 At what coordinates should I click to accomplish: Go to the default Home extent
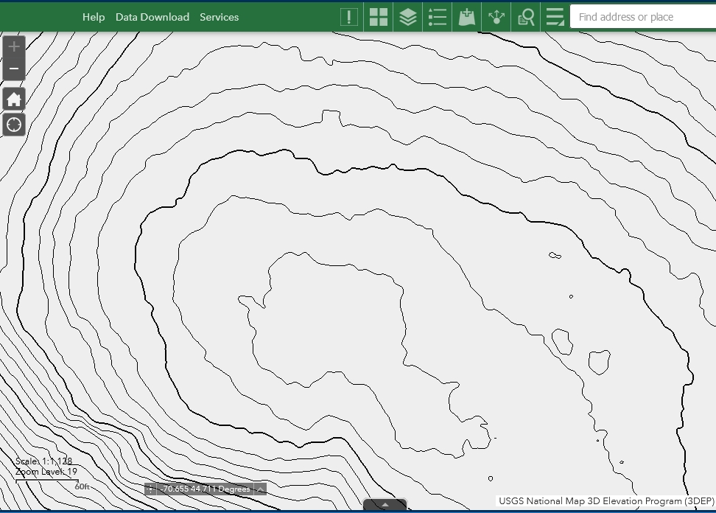(x=14, y=99)
